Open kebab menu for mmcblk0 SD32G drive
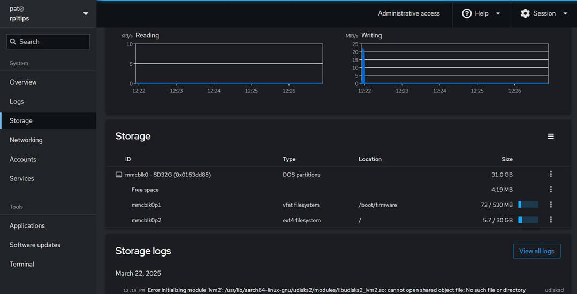 pyautogui.click(x=550, y=174)
